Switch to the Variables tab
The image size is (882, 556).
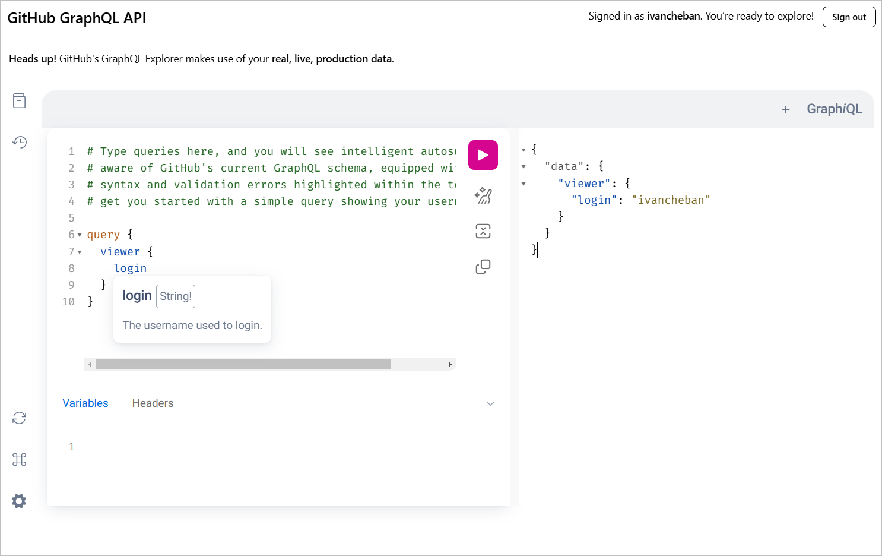click(x=85, y=403)
